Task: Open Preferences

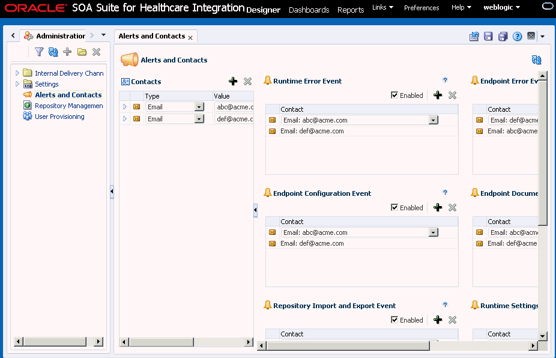Action: click(x=422, y=7)
